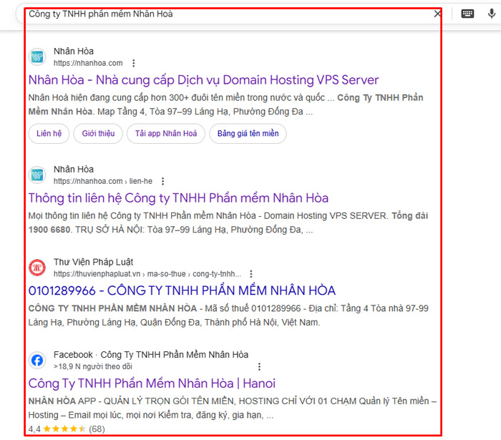
Task: Click 'Nhân Hòa' site name above first result
Action: click(x=74, y=51)
